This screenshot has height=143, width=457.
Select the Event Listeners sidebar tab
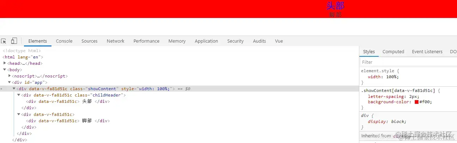pyautogui.click(x=427, y=52)
